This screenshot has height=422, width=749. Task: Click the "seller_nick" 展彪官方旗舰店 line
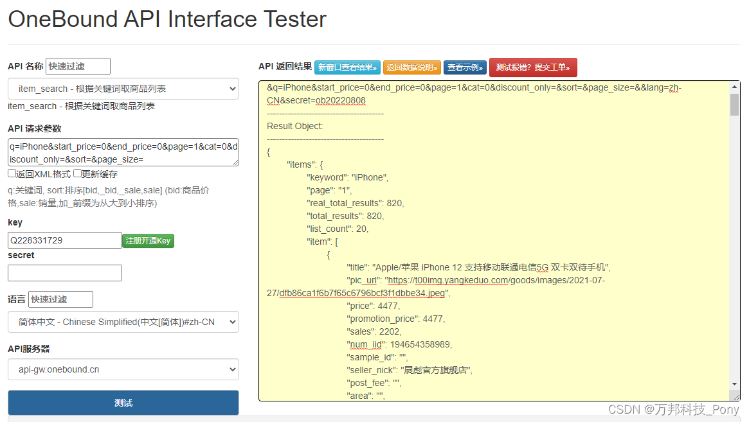pyautogui.click(x=410, y=371)
